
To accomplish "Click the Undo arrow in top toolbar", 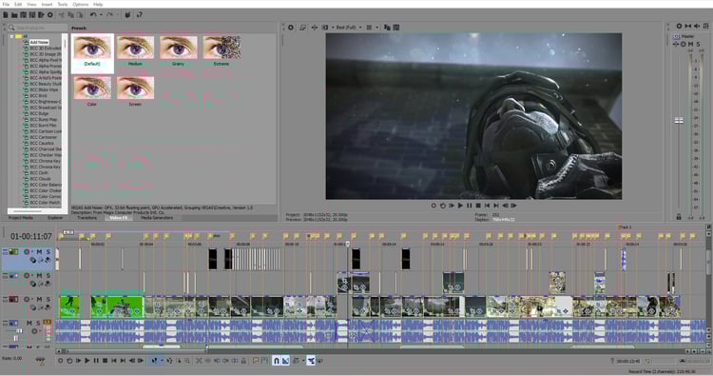I will (x=93, y=15).
